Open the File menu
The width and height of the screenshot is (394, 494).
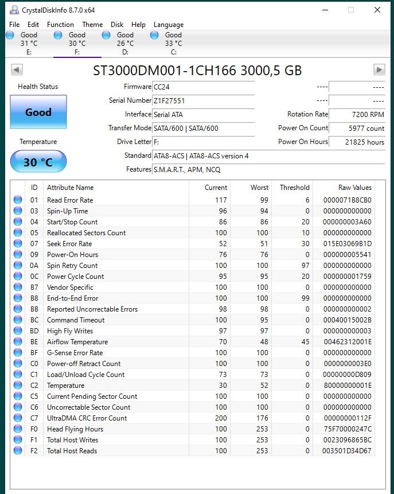[x=14, y=25]
